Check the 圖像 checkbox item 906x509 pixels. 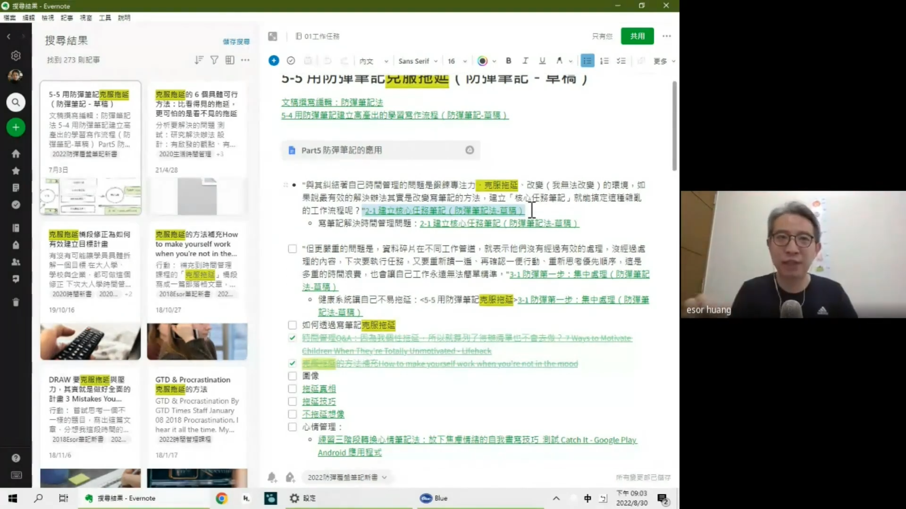pos(292,376)
